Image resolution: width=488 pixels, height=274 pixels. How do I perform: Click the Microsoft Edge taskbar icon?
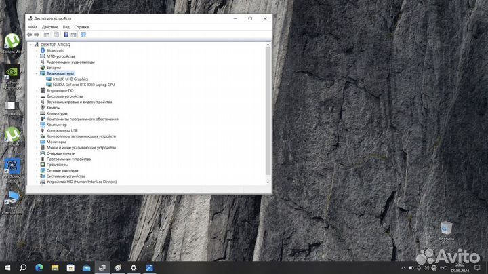tap(39, 268)
